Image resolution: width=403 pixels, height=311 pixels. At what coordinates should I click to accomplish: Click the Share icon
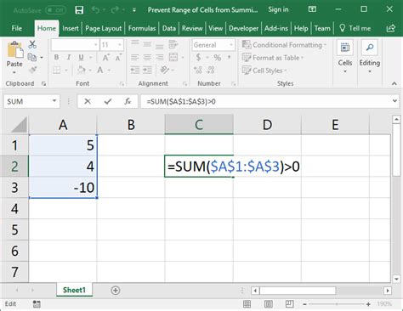pos(391,28)
